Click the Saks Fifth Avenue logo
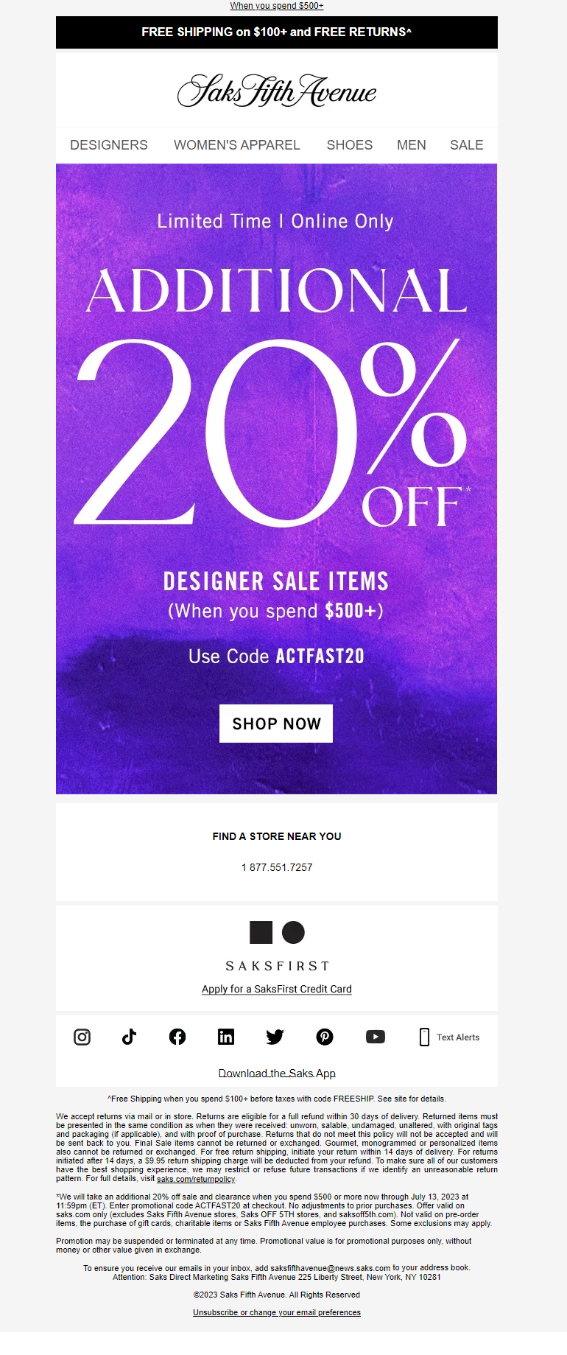This screenshot has width=567, height=1355. pos(277,91)
